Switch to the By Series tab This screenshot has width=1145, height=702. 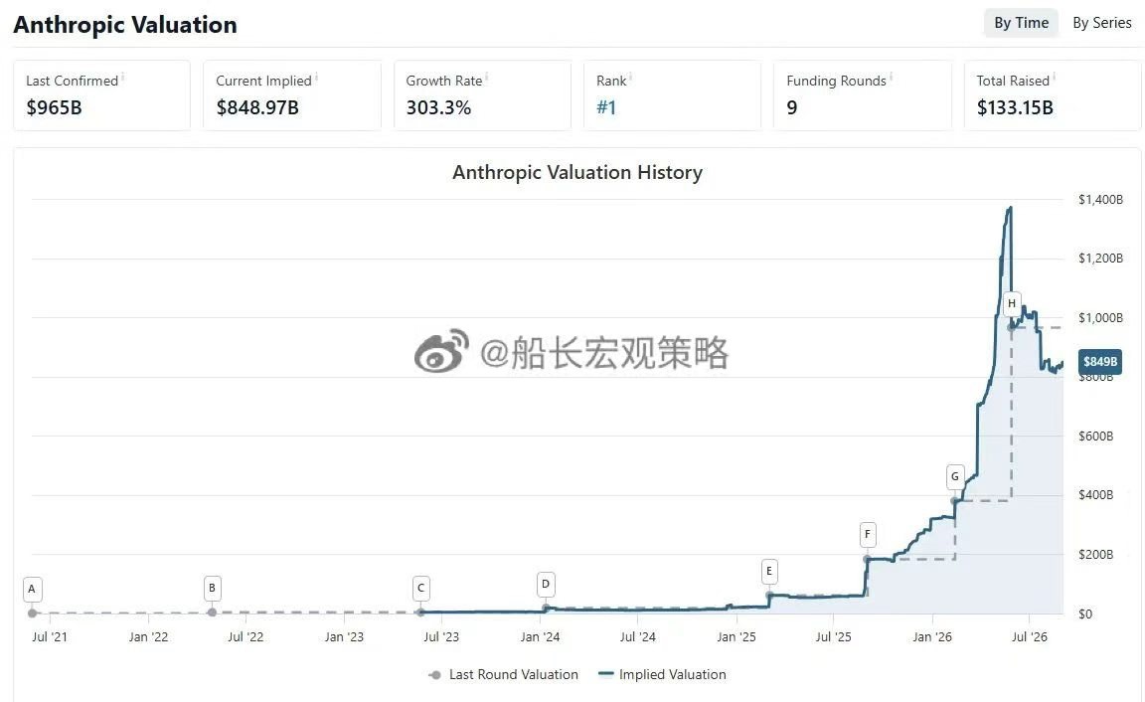[x=1102, y=23]
